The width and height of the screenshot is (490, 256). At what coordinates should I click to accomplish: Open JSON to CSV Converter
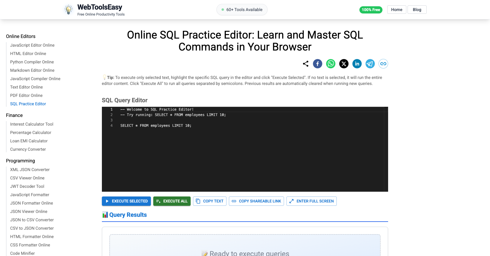click(x=32, y=220)
